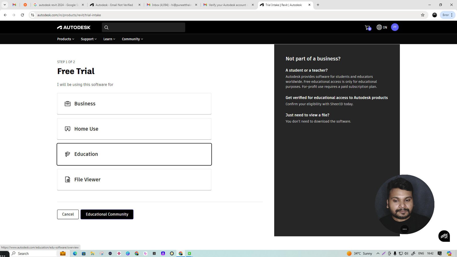Expand the Support menu
This screenshot has height=257, width=457.
click(89, 39)
